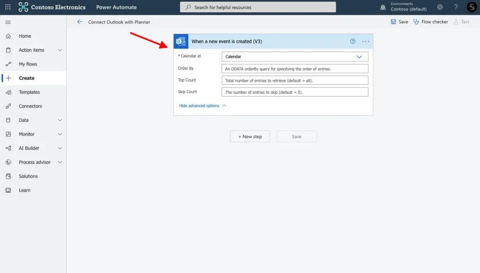The image size is (480, 273).
Task: Click the Connectors plug icon
Action: (8, 106)
